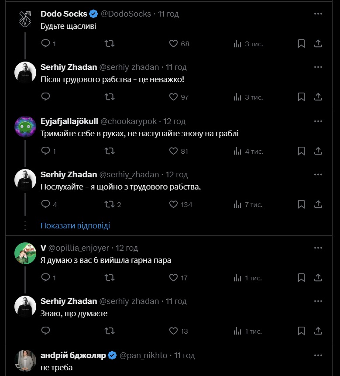Open more options on андрій бджоляр tweet
This screenshot has width=340, height=376.
click(318, 355)
